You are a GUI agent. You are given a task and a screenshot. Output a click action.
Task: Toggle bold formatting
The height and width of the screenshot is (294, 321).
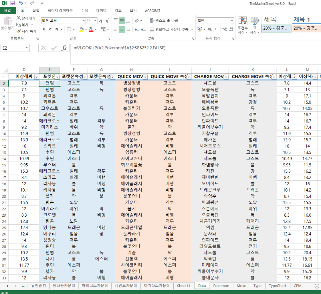pos(44,29)
